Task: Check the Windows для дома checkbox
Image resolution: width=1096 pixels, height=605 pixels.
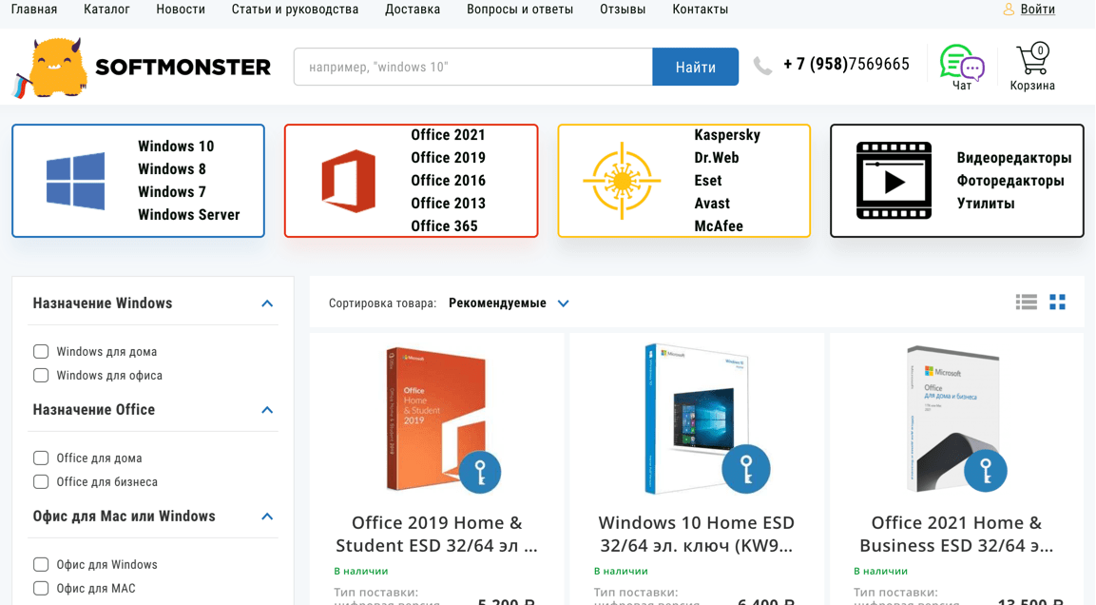Action: [x=41, y=351]
